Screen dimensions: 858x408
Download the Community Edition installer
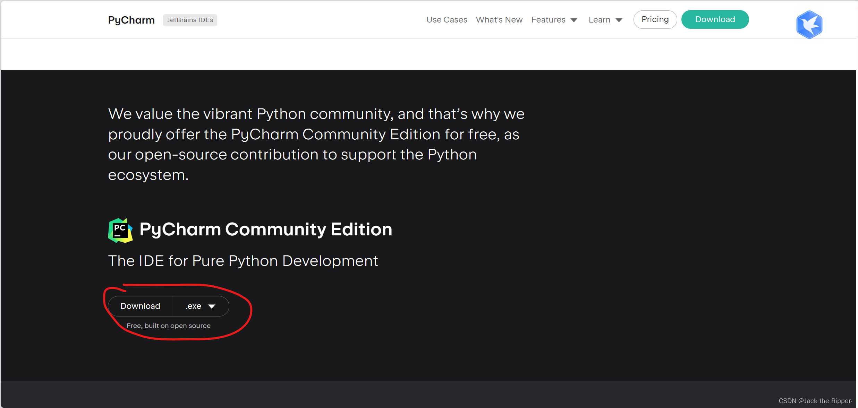point(141,306)
